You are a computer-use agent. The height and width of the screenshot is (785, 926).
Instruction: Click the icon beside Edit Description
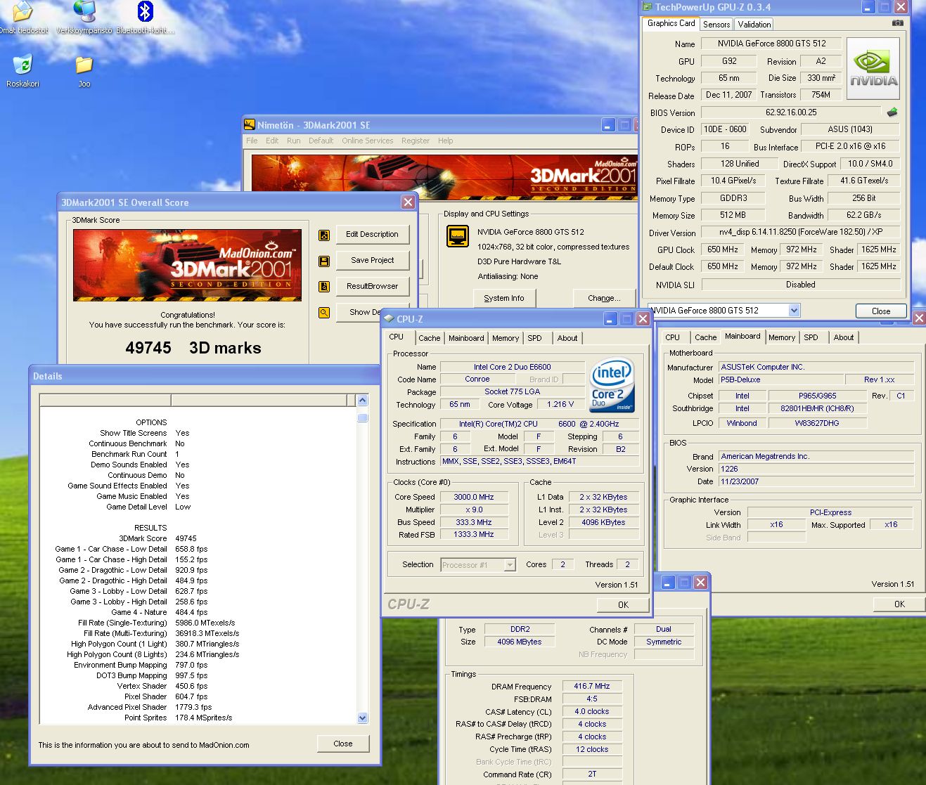(324, 235)
